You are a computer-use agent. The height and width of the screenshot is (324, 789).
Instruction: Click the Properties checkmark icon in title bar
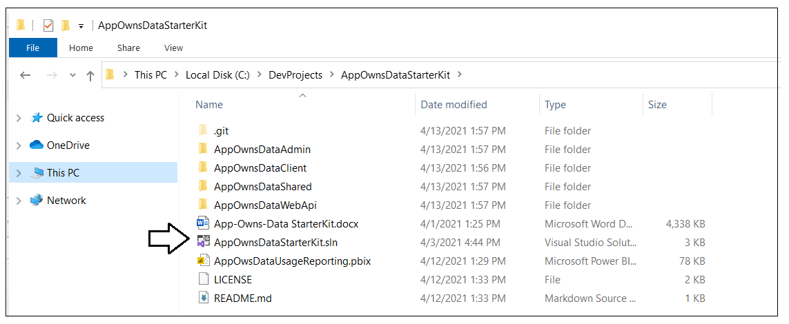48,25
